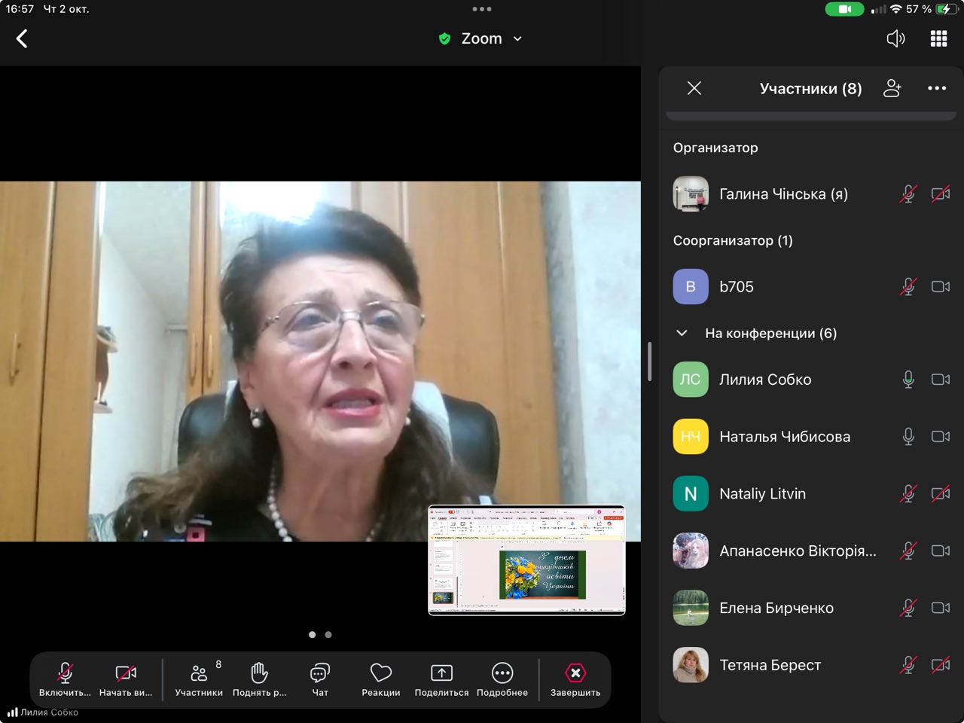Tap the shared presentation thumbnail
Viewport: 964px width, 723px height.
click(x=526, y=560)
